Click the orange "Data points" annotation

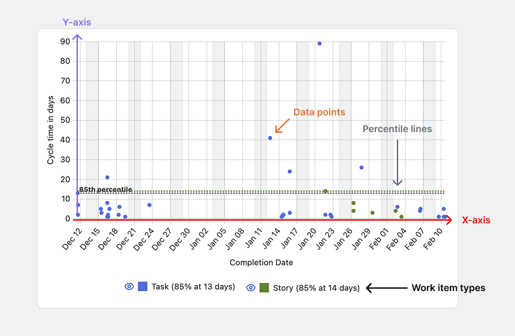[x=318, y=113]
